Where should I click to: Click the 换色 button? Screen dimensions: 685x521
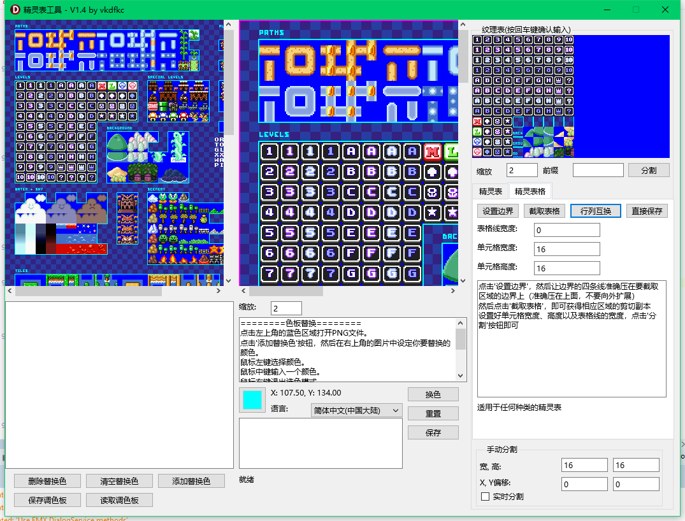point(433,394)
